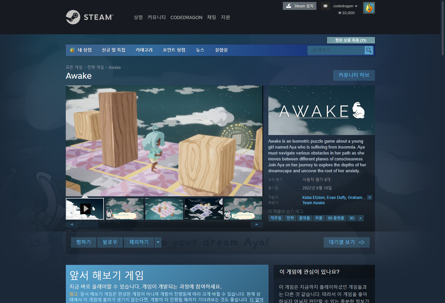Image resolution: width=445 pixels, height=303 pixels.
Task: Expand the developer list plus icon
Action: click(370, 198)
